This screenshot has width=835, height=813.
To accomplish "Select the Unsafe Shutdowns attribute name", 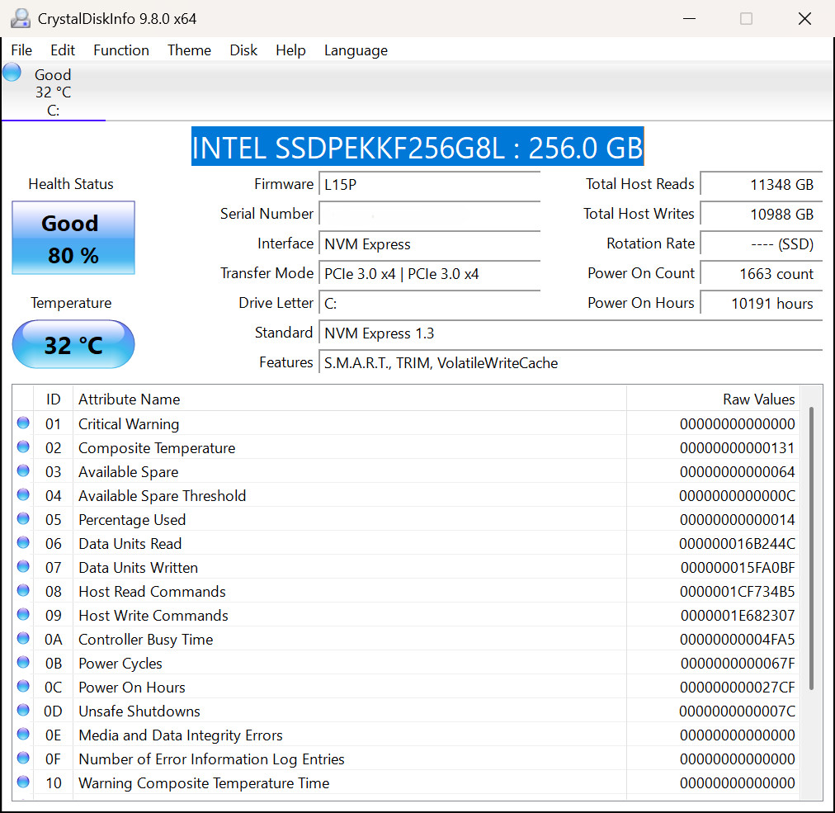I will (x=139, y=711).
